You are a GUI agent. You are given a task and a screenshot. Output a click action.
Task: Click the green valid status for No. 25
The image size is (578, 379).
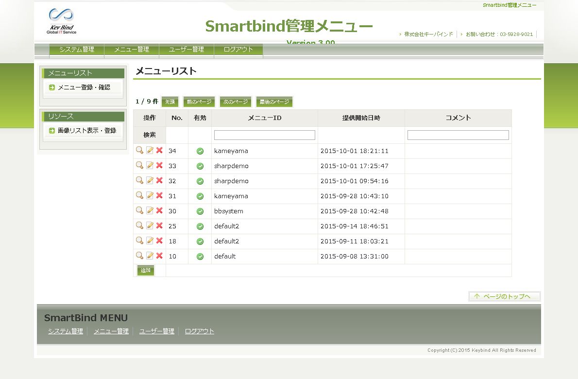[x=200, y=226]
